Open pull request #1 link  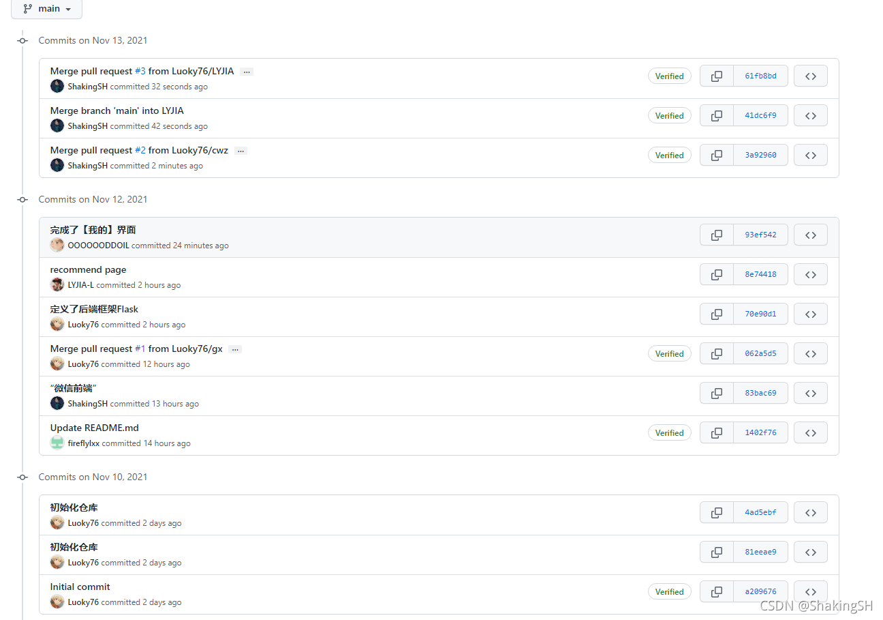coord(140,349)
